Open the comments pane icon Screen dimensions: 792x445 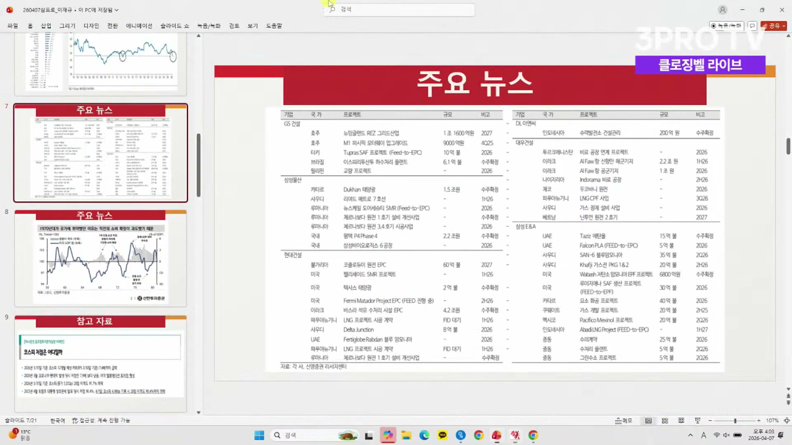pyautogui.click(x=752, y=26)
